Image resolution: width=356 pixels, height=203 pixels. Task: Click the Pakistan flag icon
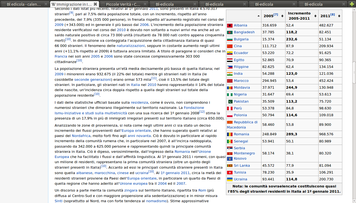tap(230, 101)
